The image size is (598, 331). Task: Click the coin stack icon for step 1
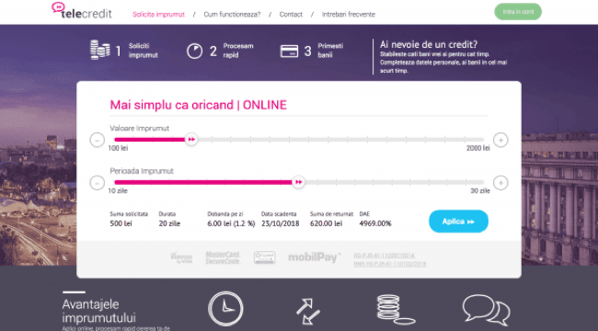[100, 50]
